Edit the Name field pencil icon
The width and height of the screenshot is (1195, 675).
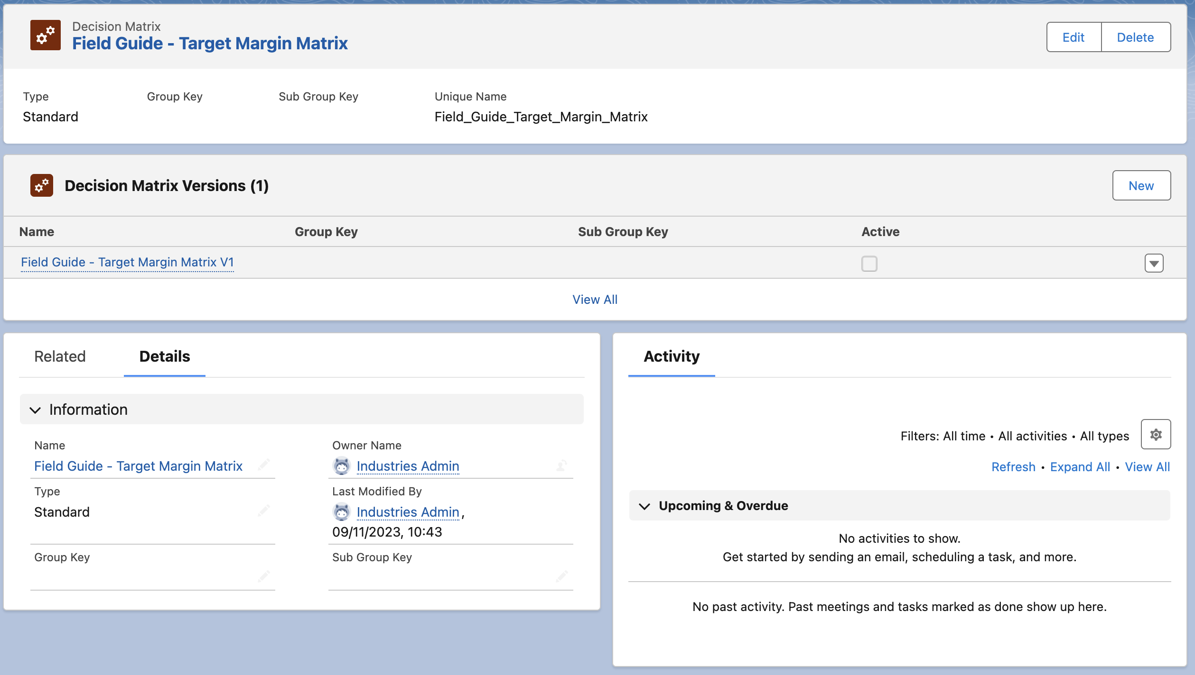264,465
